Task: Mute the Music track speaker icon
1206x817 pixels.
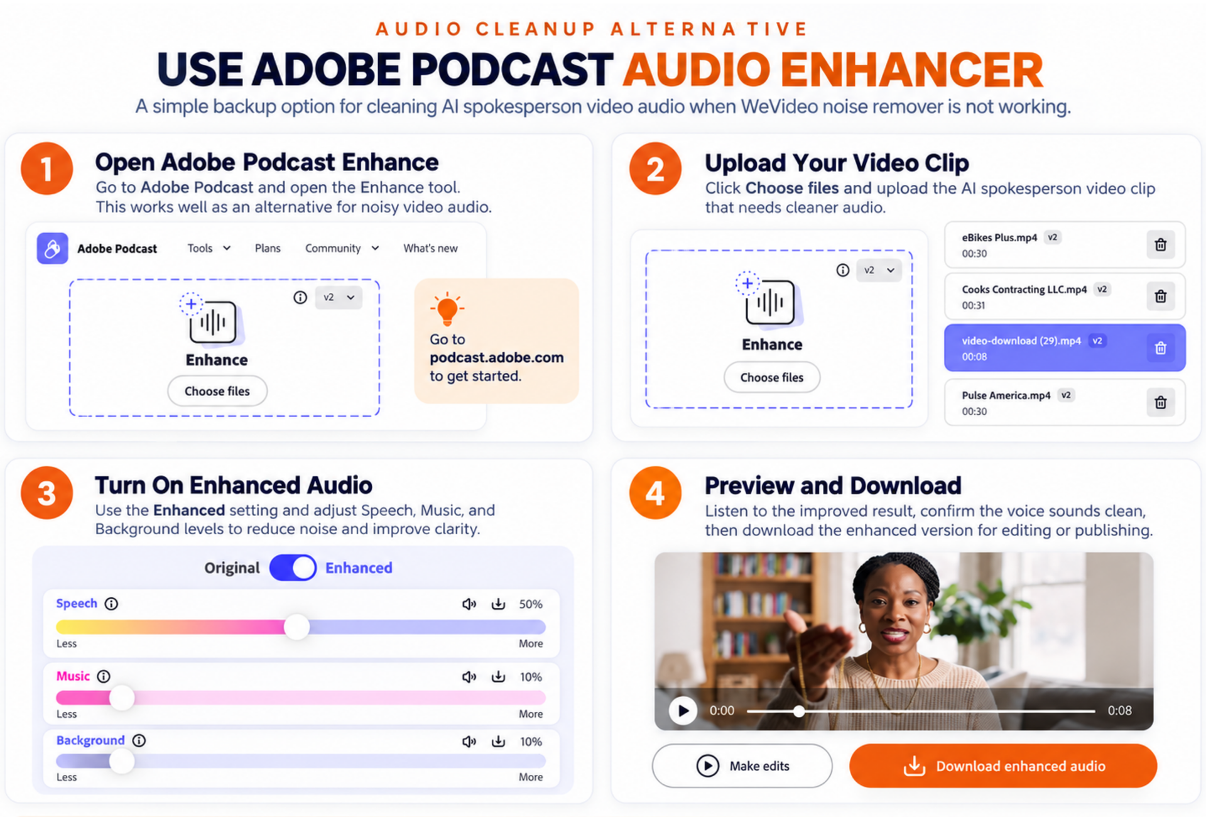Action: pyautogui.click(x=469, y=677)
